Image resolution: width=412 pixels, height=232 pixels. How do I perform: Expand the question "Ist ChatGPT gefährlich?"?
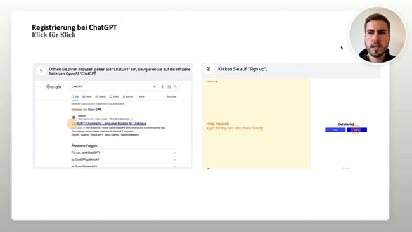(x=124, y=160)
